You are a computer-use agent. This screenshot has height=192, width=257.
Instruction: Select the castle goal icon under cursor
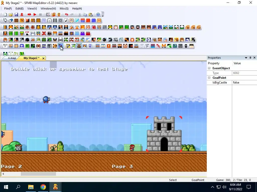coord(60,46)
